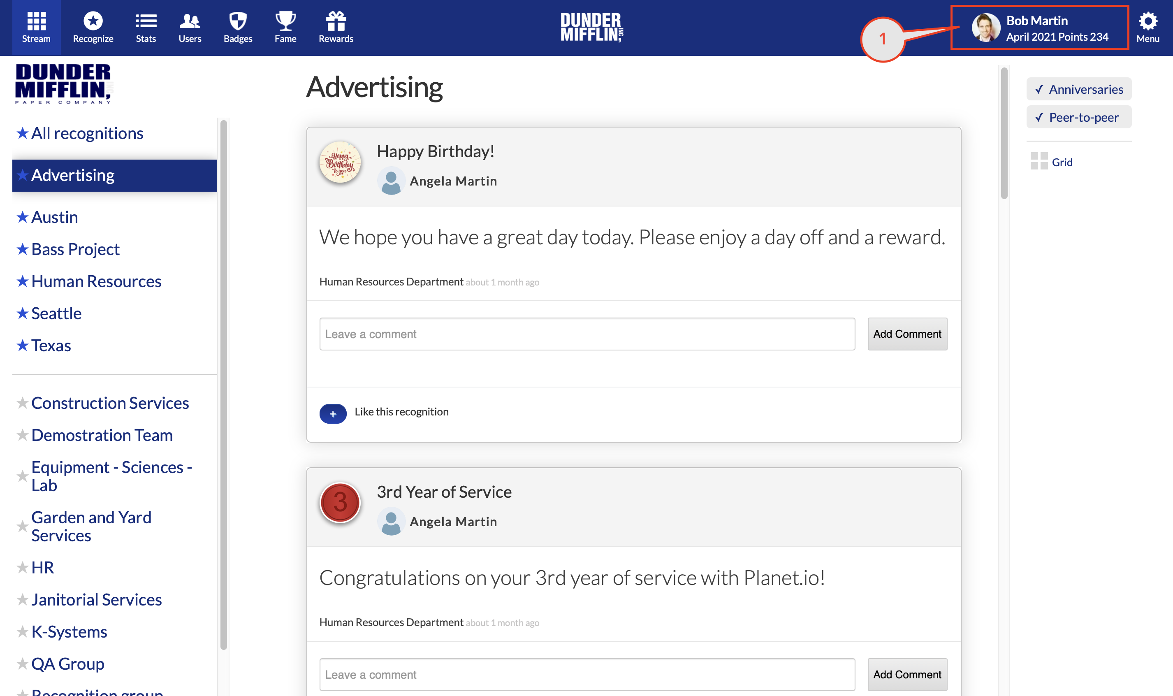The image size is (1173, 696).
Task: Open the Demostration Team group
Action: point(102,435)
